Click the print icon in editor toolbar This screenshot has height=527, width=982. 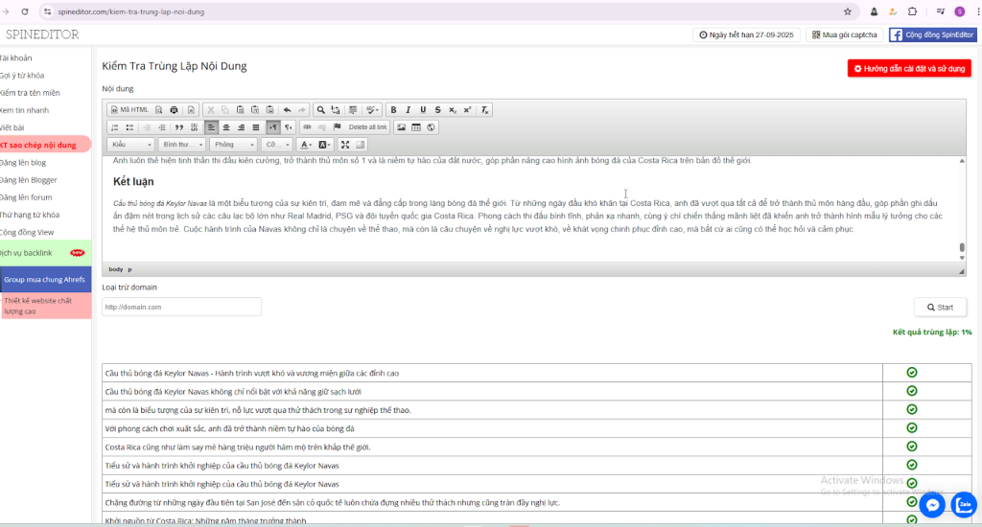174,110
